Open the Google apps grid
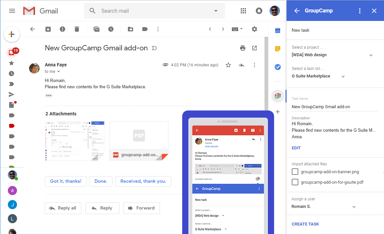Viewport: 384px width, 234px height. click(x=243, y=11)
